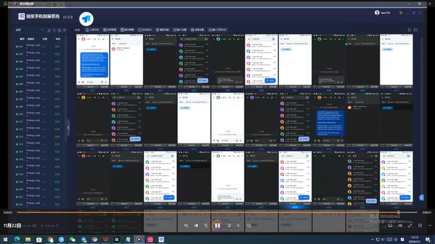Click Start chat button on phone 004
Screen dimensions: 435x244
click(x=203, y=80)
